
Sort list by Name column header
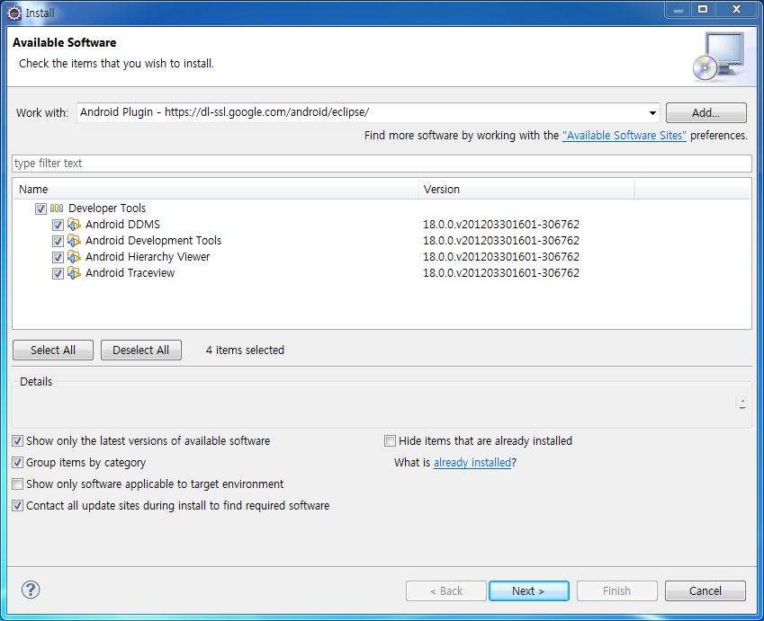coord(216,190)
